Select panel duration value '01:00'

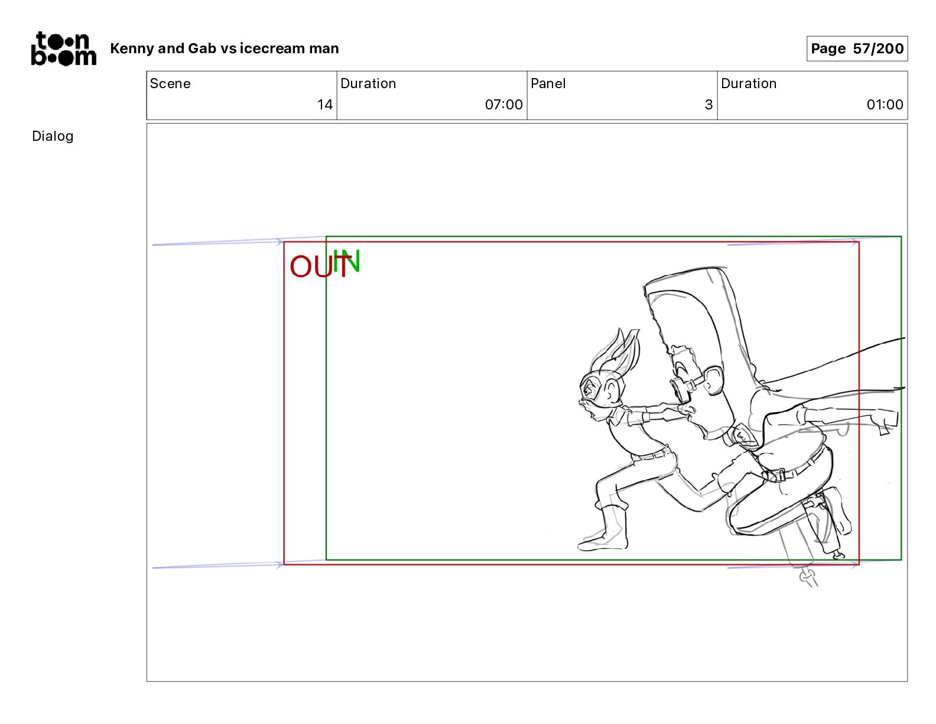[x=885, y=105]
